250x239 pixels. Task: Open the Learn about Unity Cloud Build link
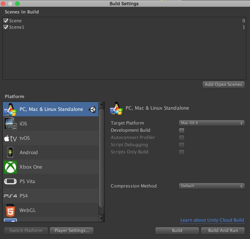(x=212, y=220)
